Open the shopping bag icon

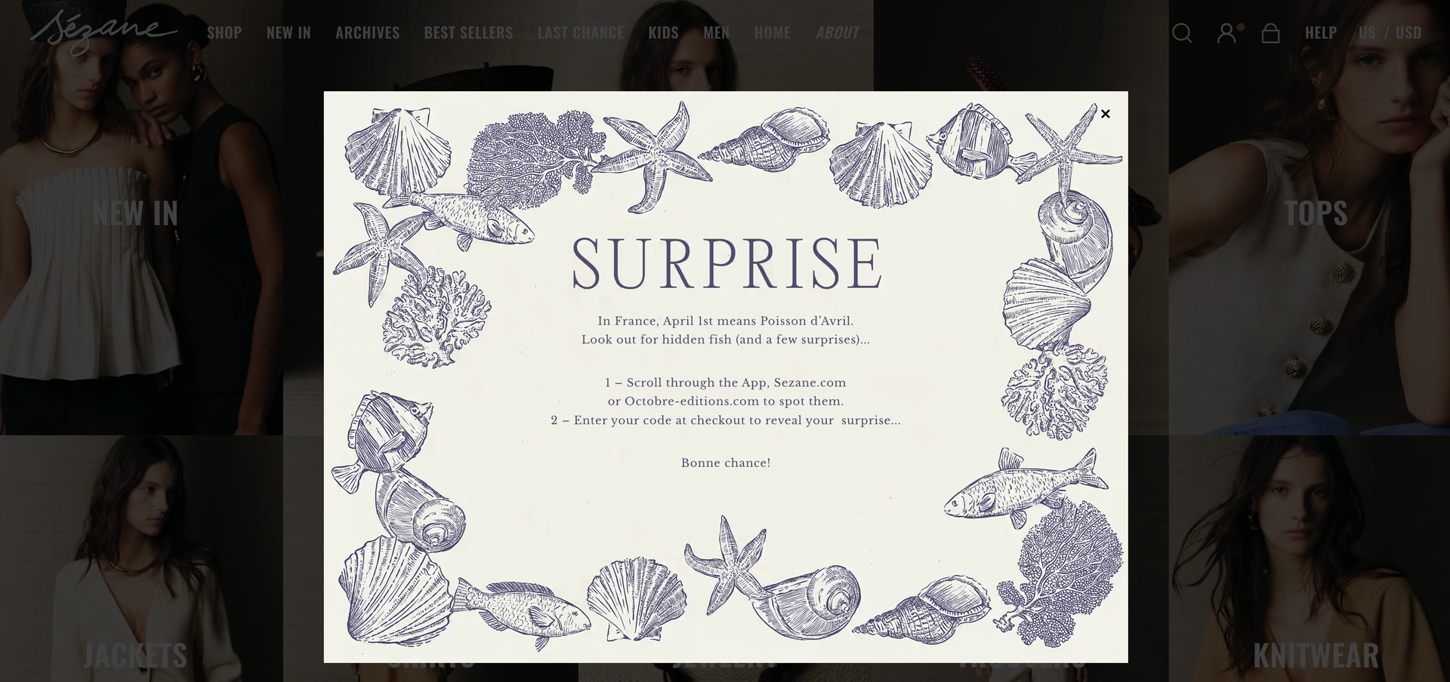point(1270,33)
